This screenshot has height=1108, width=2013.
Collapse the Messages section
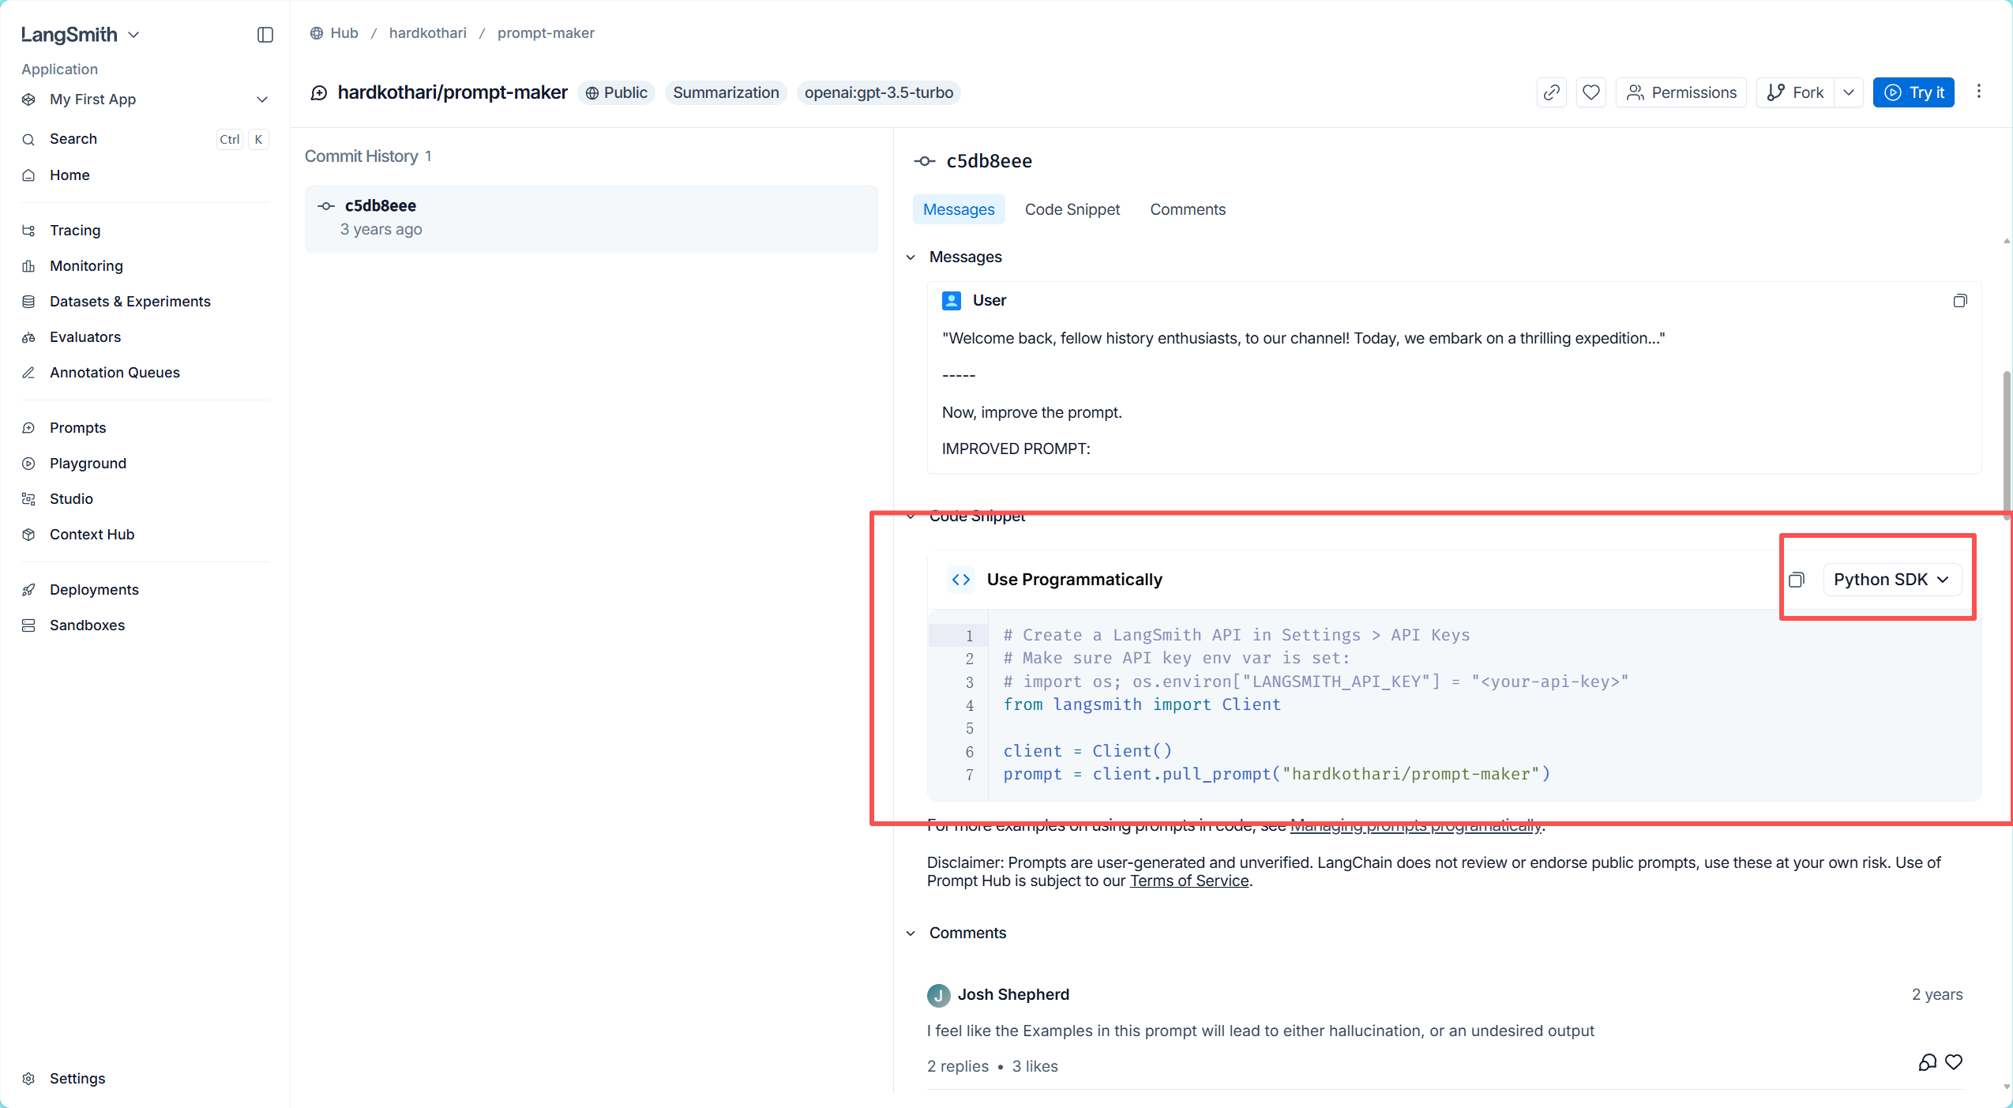[911, 257]
